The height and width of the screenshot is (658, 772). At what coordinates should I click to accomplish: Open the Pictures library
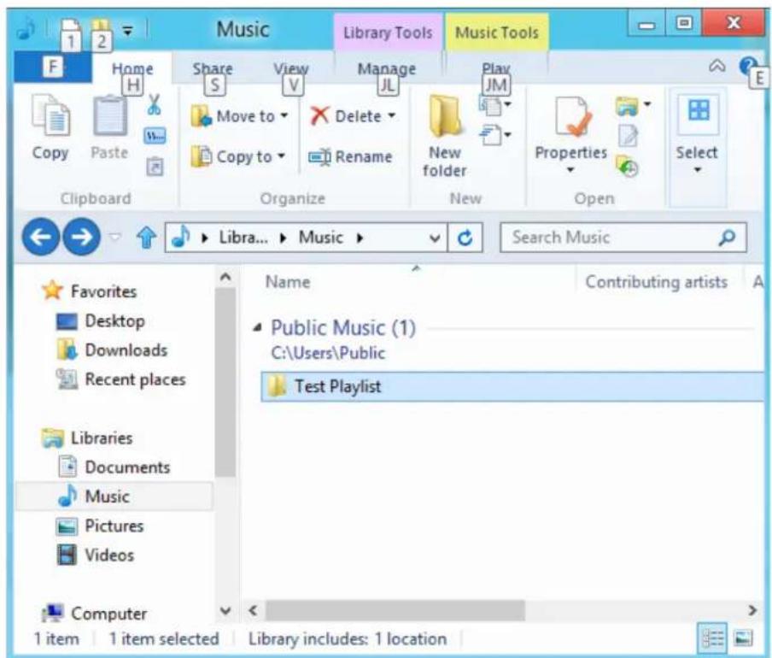(x=100, y=526)
